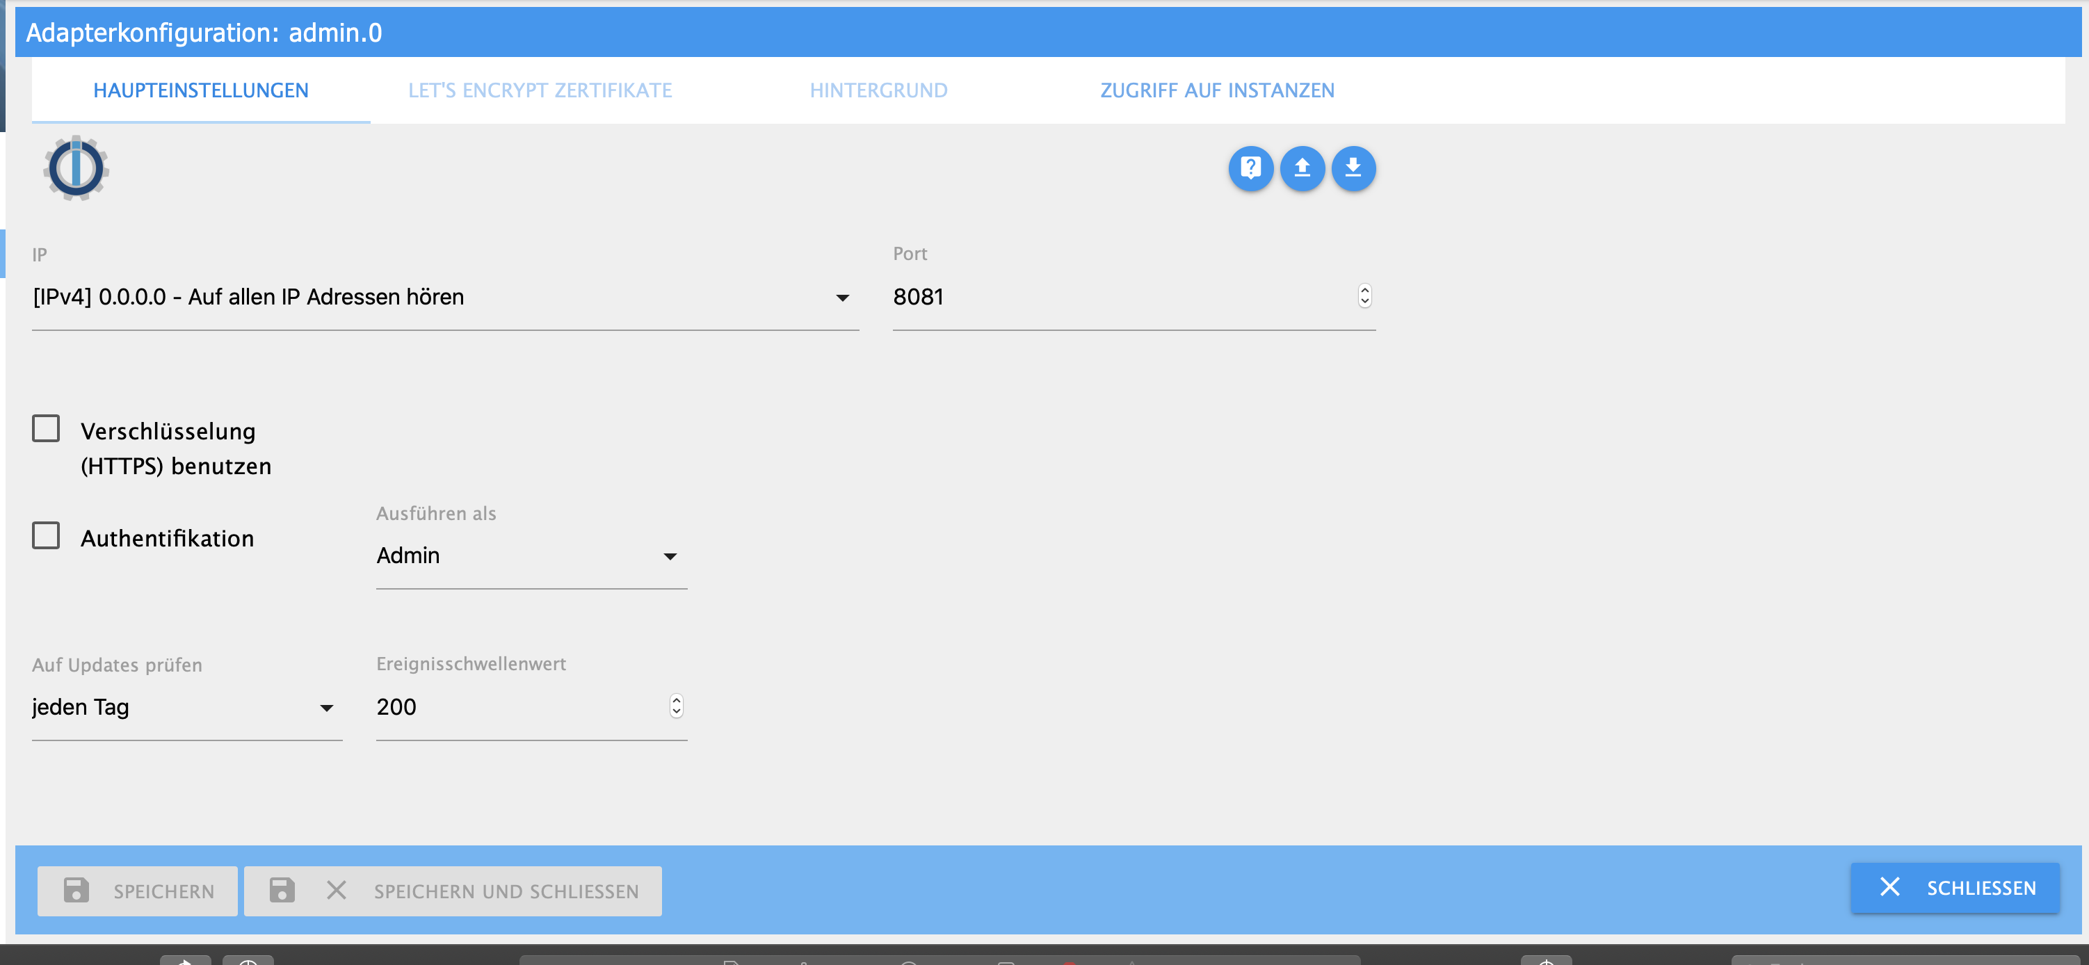This screenshot has height=965, width=2089.
Task: Switch to the Hintergrund tab
Action: pos(879,90)
